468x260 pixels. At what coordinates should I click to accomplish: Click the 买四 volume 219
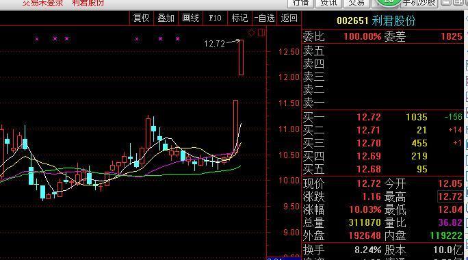point(419,156)
